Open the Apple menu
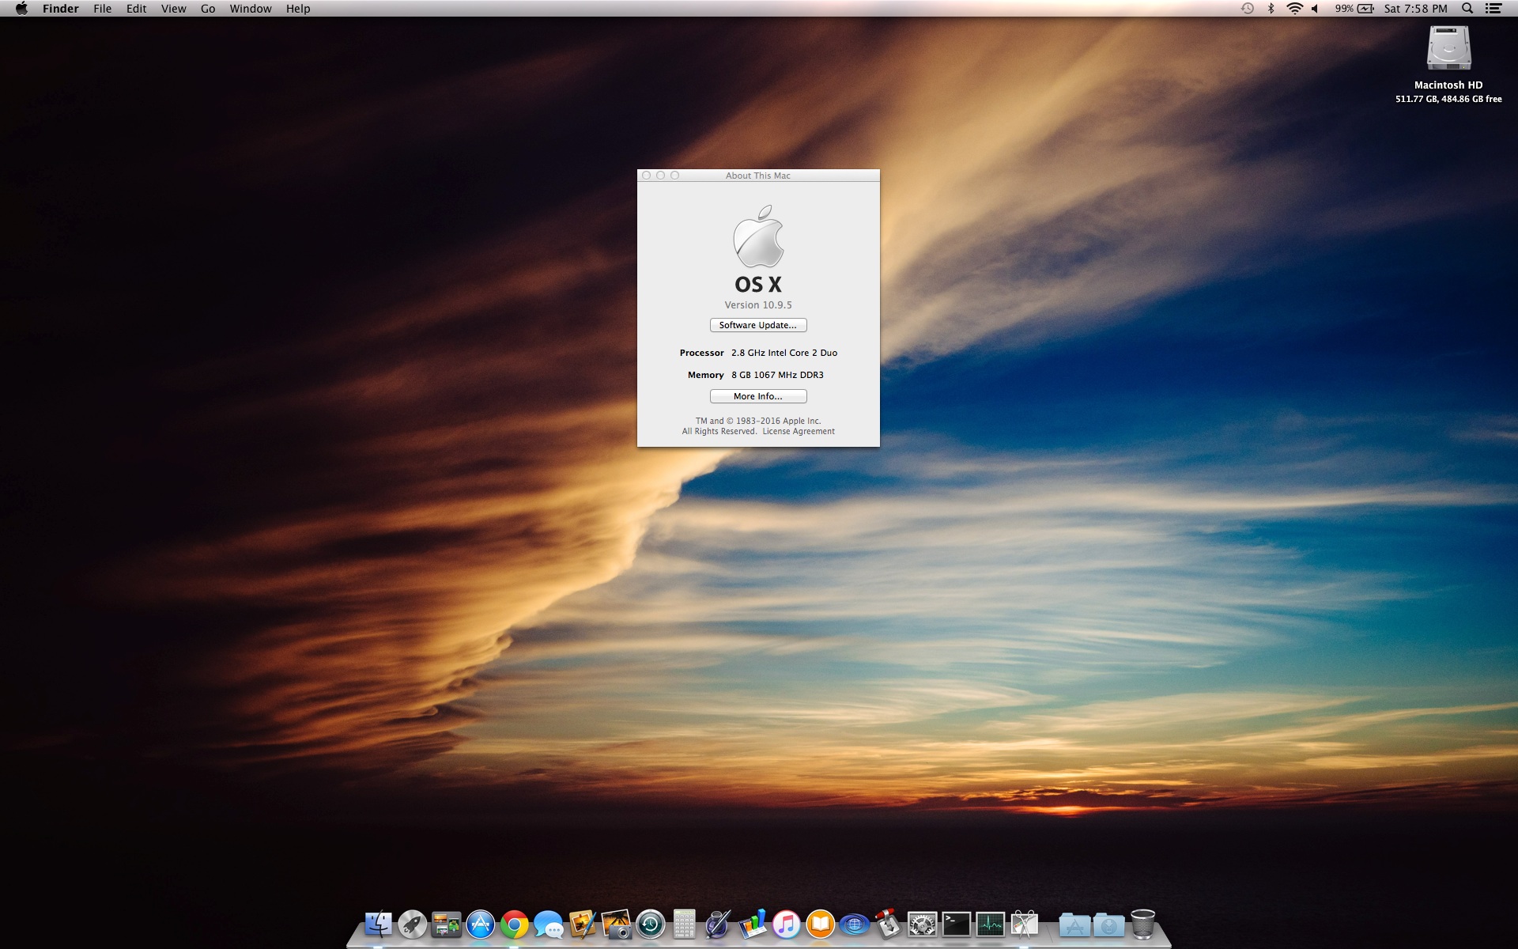1518x949 pixels. pos(22,9)
